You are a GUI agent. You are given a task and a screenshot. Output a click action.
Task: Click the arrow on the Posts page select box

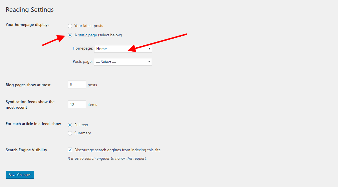pos(149,62)
